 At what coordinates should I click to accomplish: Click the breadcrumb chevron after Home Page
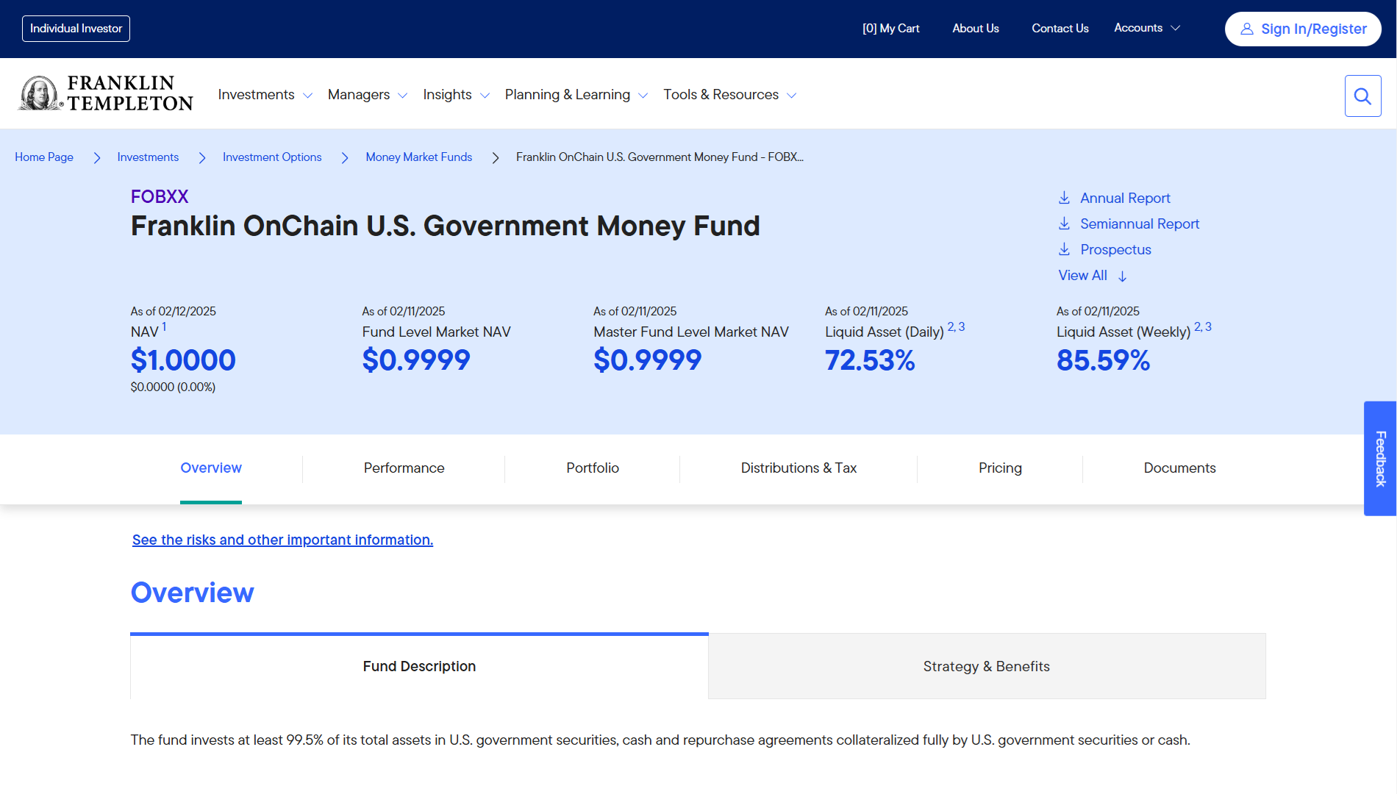point(96,157)
